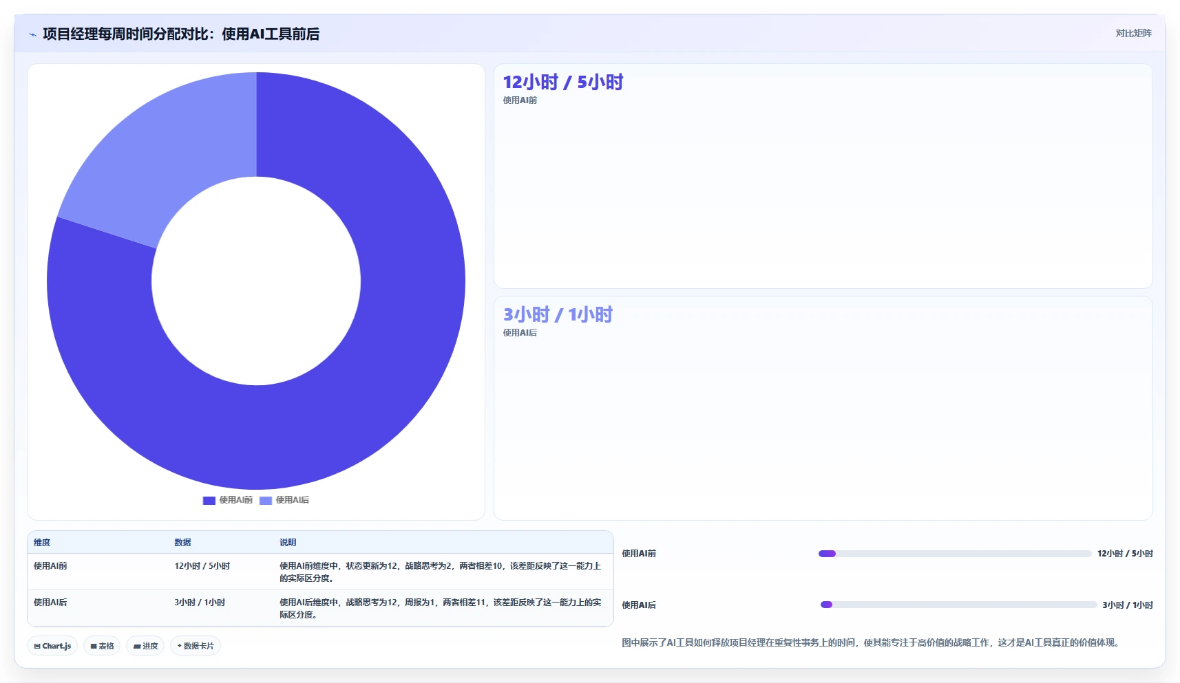The image size is (1180, 683).
Task: Toggle the 使用AI后 legend swatch
Action: click(266, 501)
